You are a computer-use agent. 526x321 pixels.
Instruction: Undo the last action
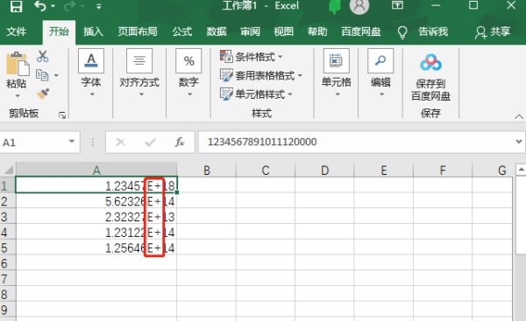(40, 6)
